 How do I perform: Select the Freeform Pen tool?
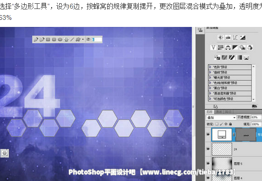click(x=42, y=40)
